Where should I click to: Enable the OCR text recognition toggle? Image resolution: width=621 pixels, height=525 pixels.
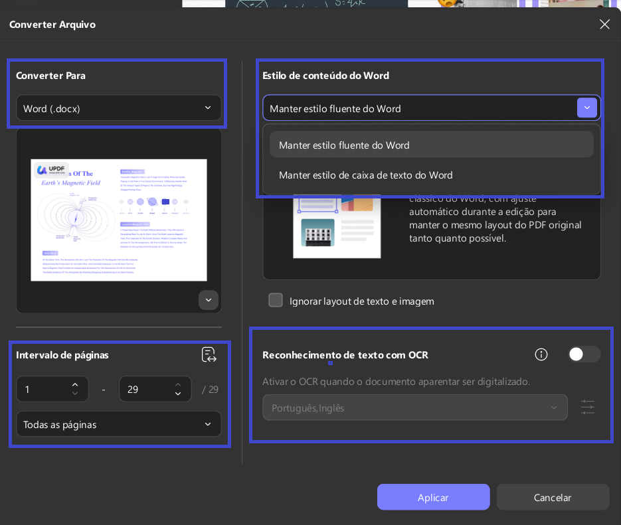tap(584, 354)
